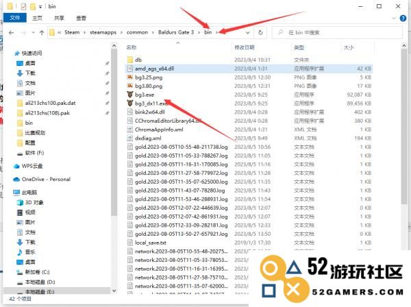Open the address bar history dropdown
The width and height of the screenshot is (411, 307).
pos(248,33)
